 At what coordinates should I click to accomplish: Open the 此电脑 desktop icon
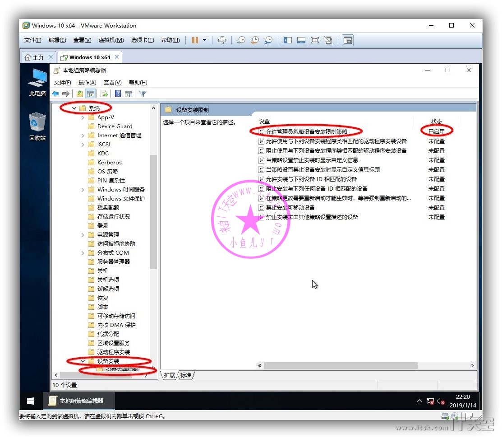[37, 82]
